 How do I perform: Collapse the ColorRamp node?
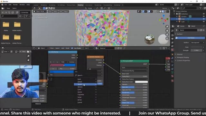(50, 52)
